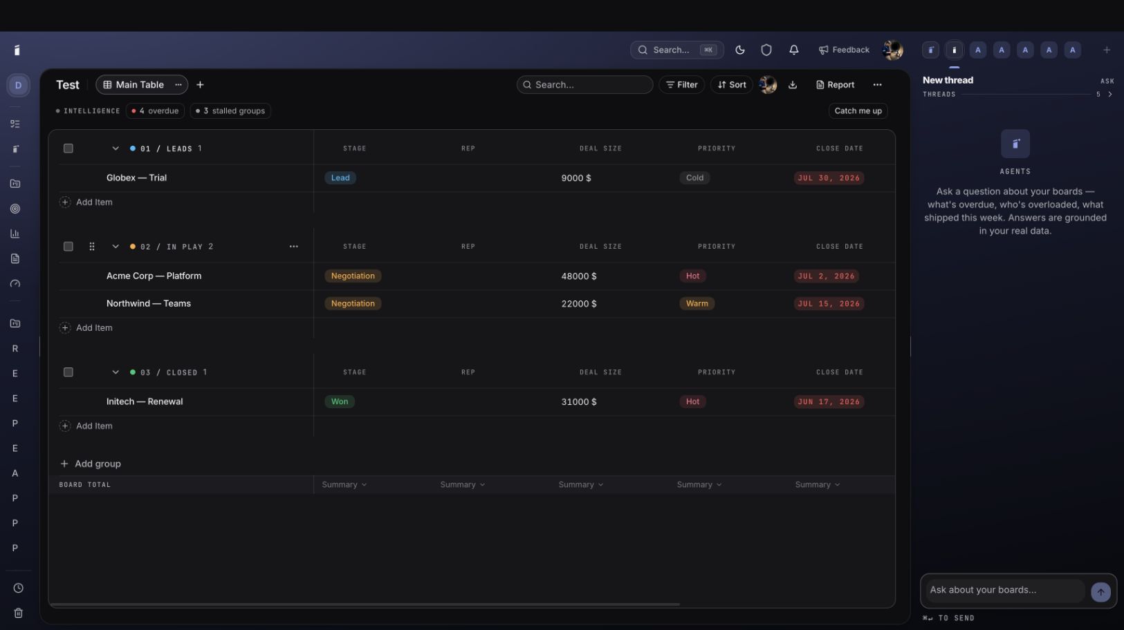Viewport: 1124px width, 630px height.
Task: Click the Catch me up button
Action: 858,111
